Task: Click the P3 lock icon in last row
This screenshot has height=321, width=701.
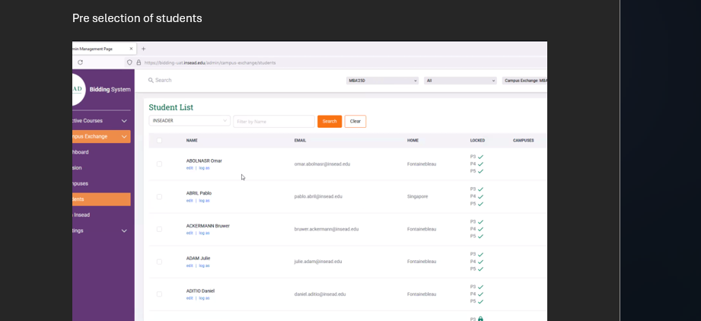Action: click(x=480, y=319)
